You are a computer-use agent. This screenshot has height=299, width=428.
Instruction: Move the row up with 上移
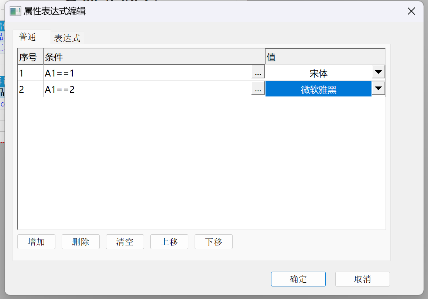169,242
